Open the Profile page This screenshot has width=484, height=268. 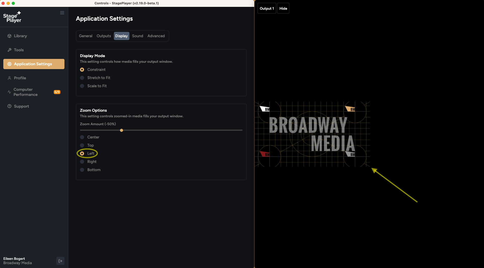(34, 78)
